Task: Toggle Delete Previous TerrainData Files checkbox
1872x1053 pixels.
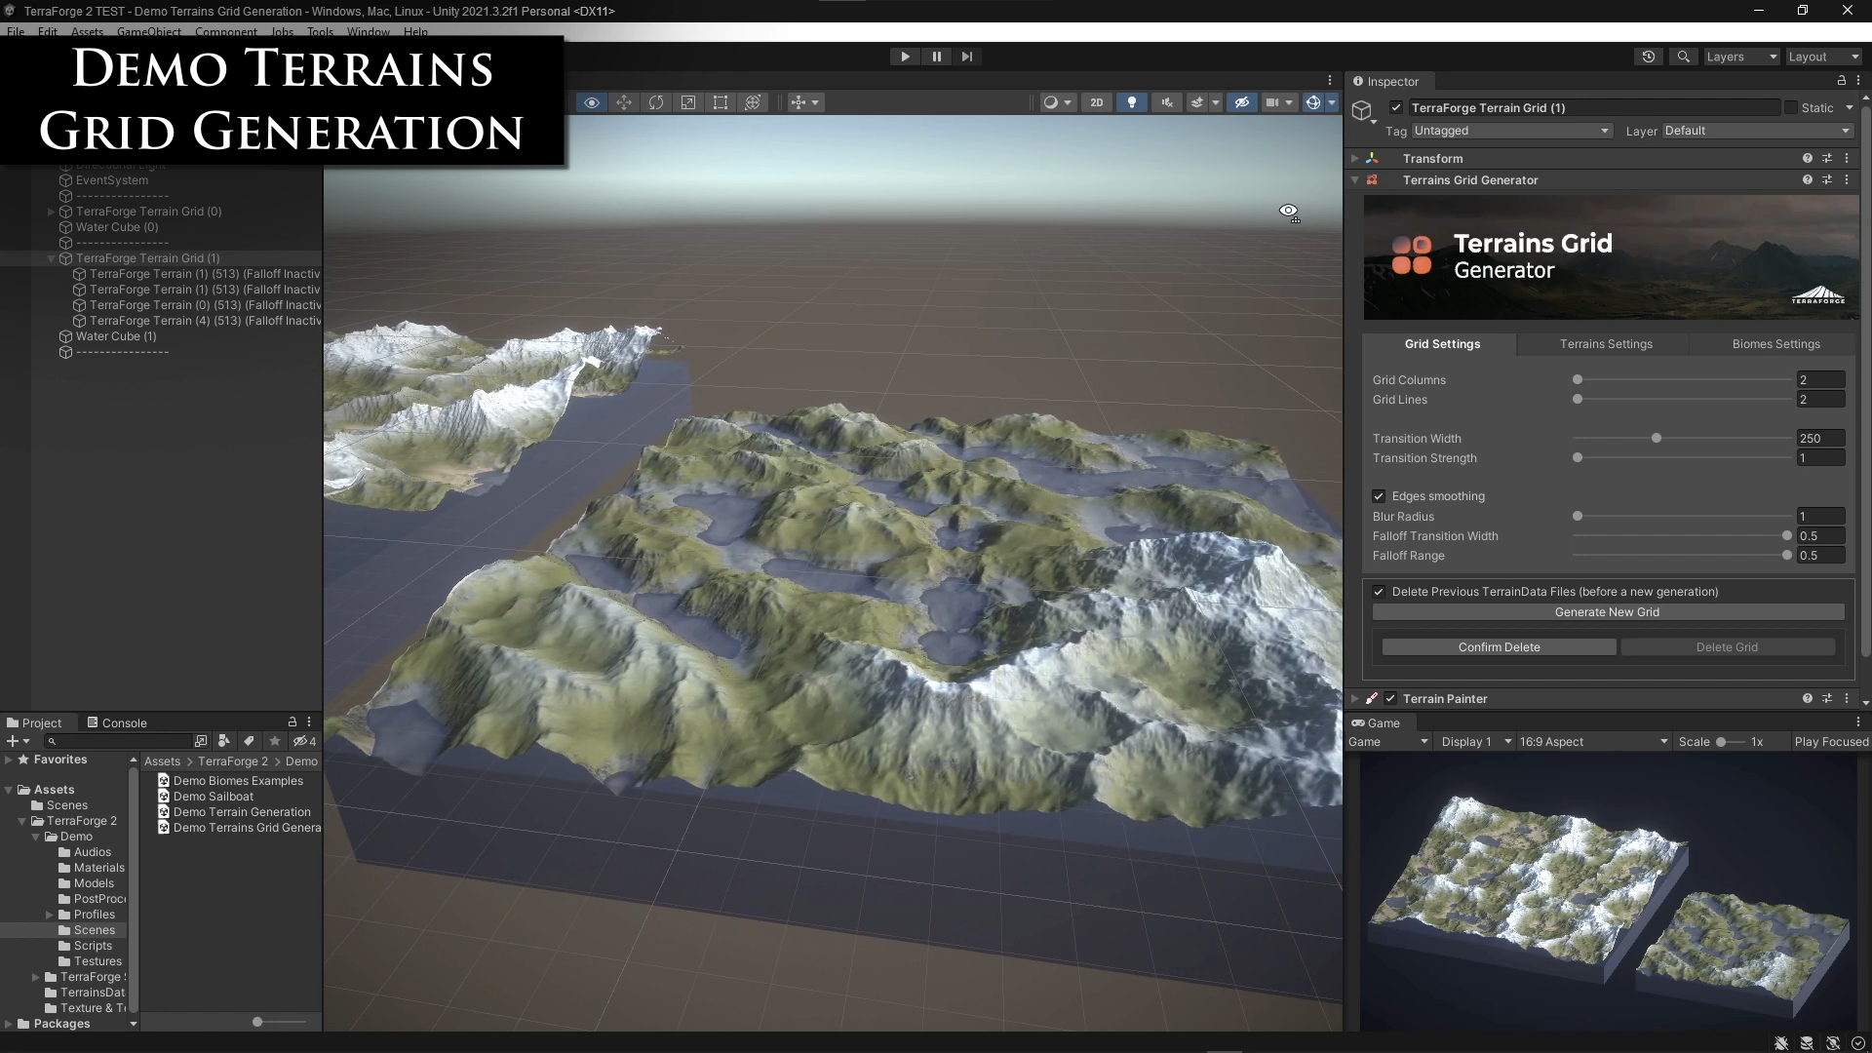Action: 1379,592
